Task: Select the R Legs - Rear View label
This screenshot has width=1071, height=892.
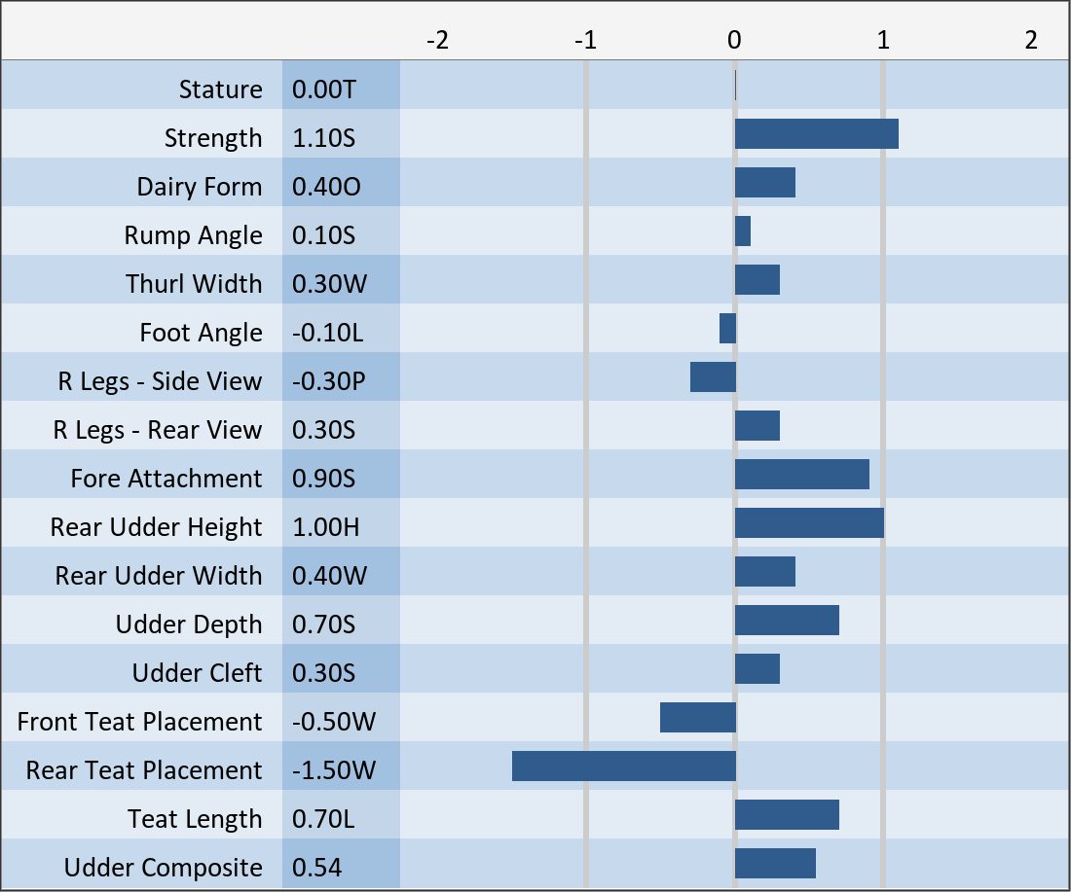Action: [x=157, y=430]
